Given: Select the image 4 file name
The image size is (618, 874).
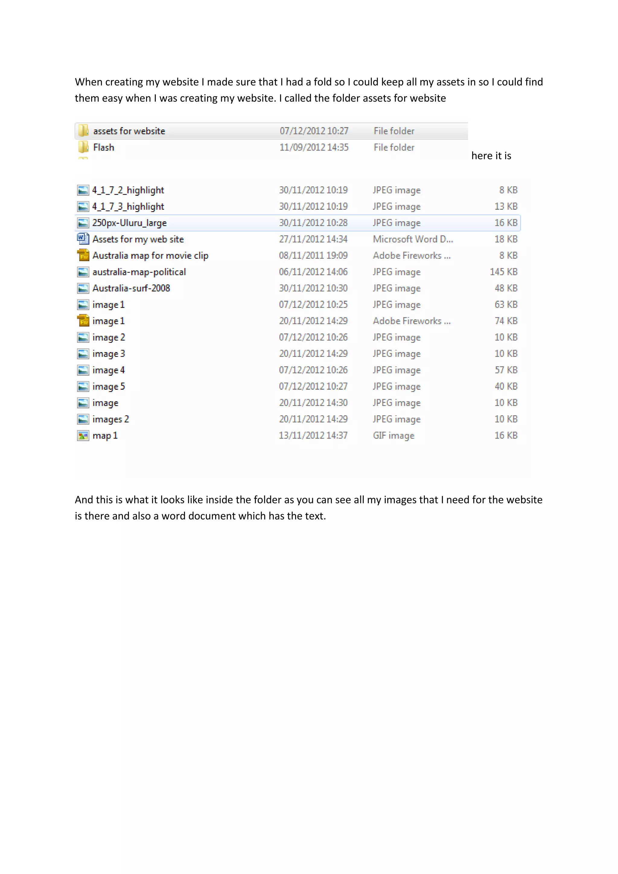Looking at the screenshot, I should click(108, 370).
